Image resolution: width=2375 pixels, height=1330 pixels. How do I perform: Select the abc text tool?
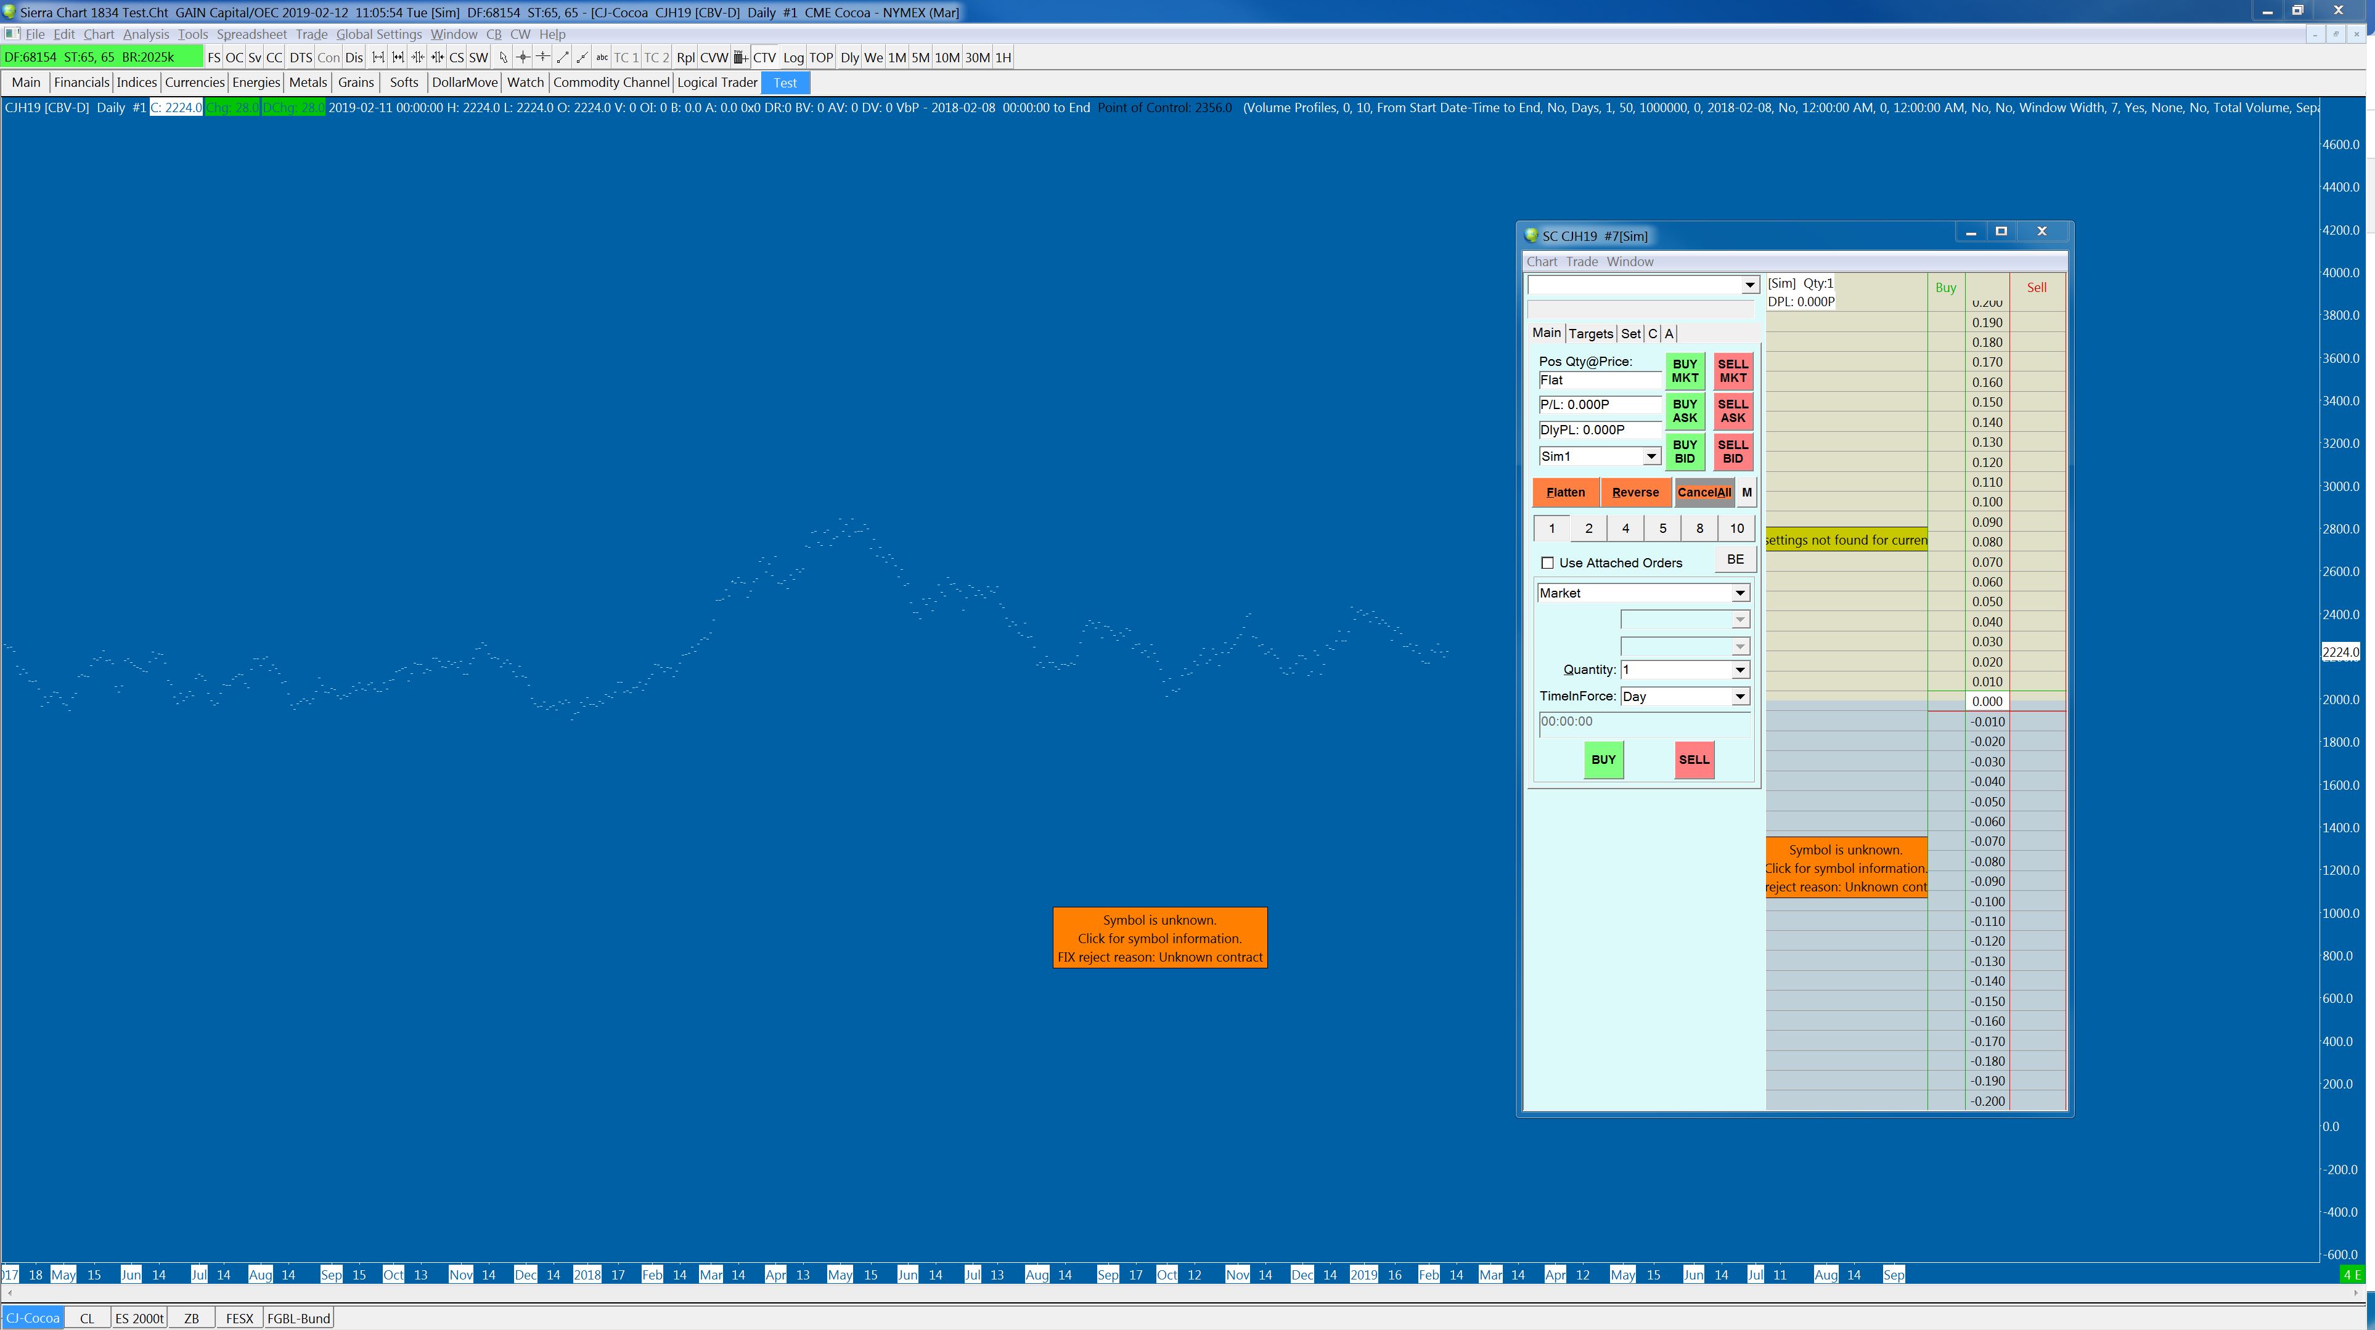point(602,57)
